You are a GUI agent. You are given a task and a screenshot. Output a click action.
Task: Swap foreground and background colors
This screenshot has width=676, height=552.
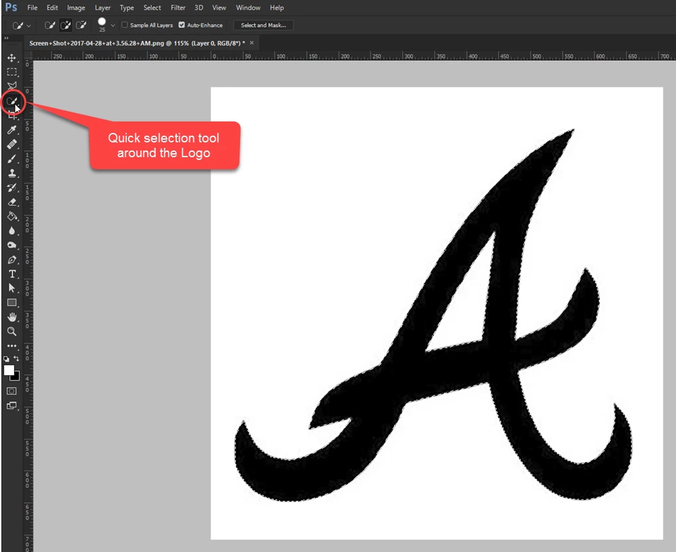point(16,358)
